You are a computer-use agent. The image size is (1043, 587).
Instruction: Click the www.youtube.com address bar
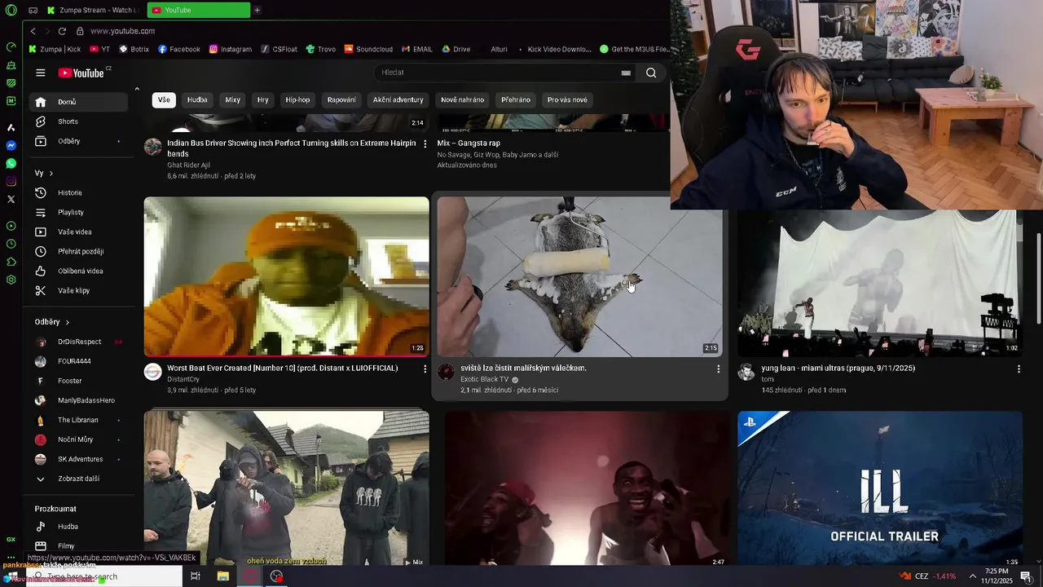pos(122,31)
